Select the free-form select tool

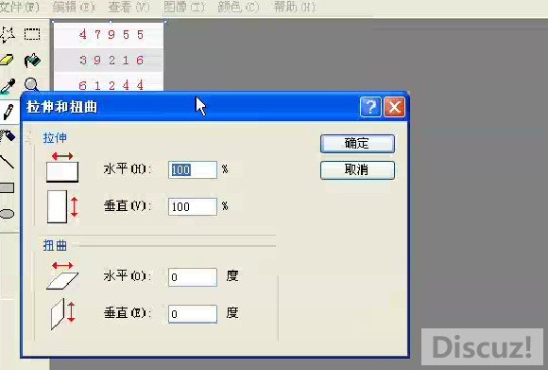click(7, 34)
